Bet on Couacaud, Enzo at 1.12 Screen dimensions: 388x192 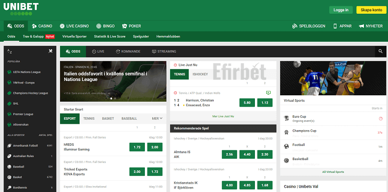tap(265, 103)
